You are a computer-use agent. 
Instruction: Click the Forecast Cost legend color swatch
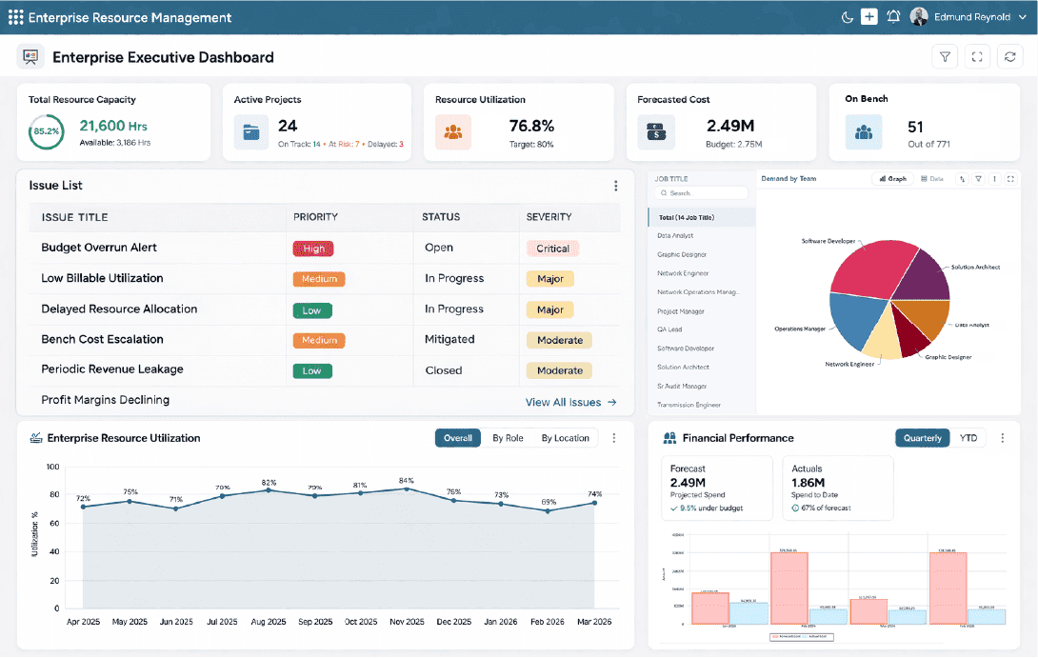[x=773, y=637]
